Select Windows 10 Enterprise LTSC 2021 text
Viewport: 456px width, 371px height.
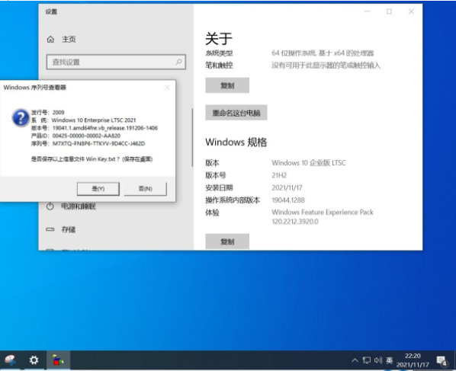(94, 120)
